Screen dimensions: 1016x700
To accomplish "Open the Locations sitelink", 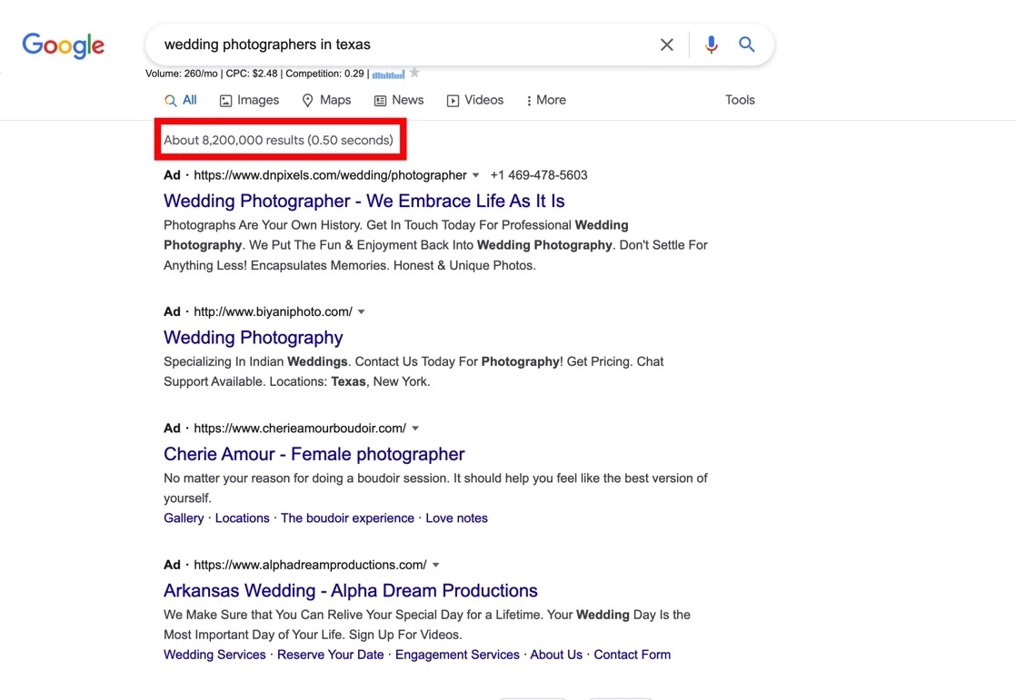I will pyautogui.click(x=243, y=518).
